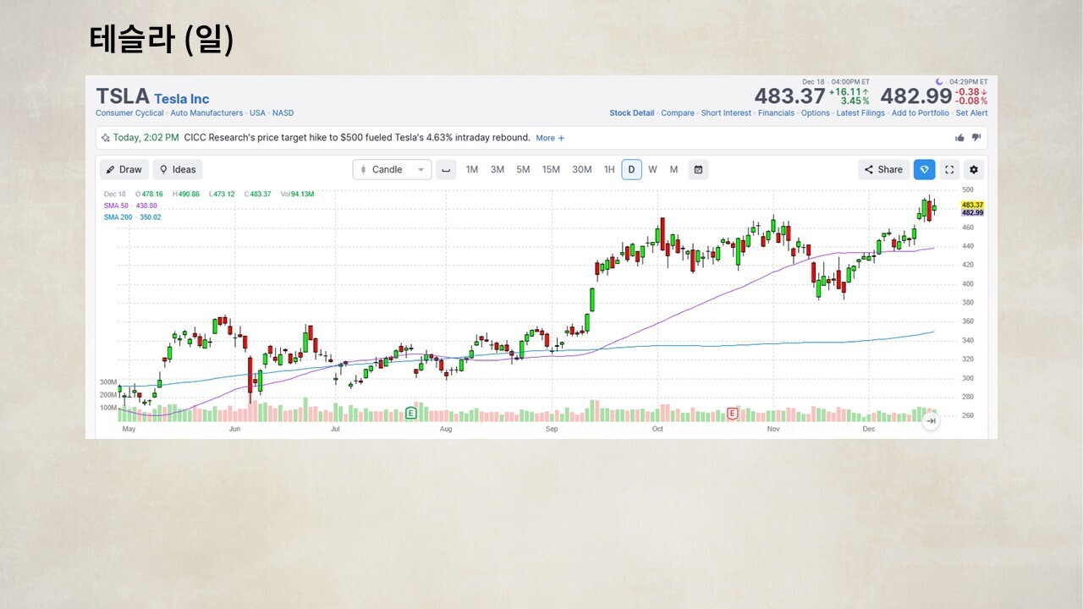
Task: Click the USA country link
Action: (257, 113)
